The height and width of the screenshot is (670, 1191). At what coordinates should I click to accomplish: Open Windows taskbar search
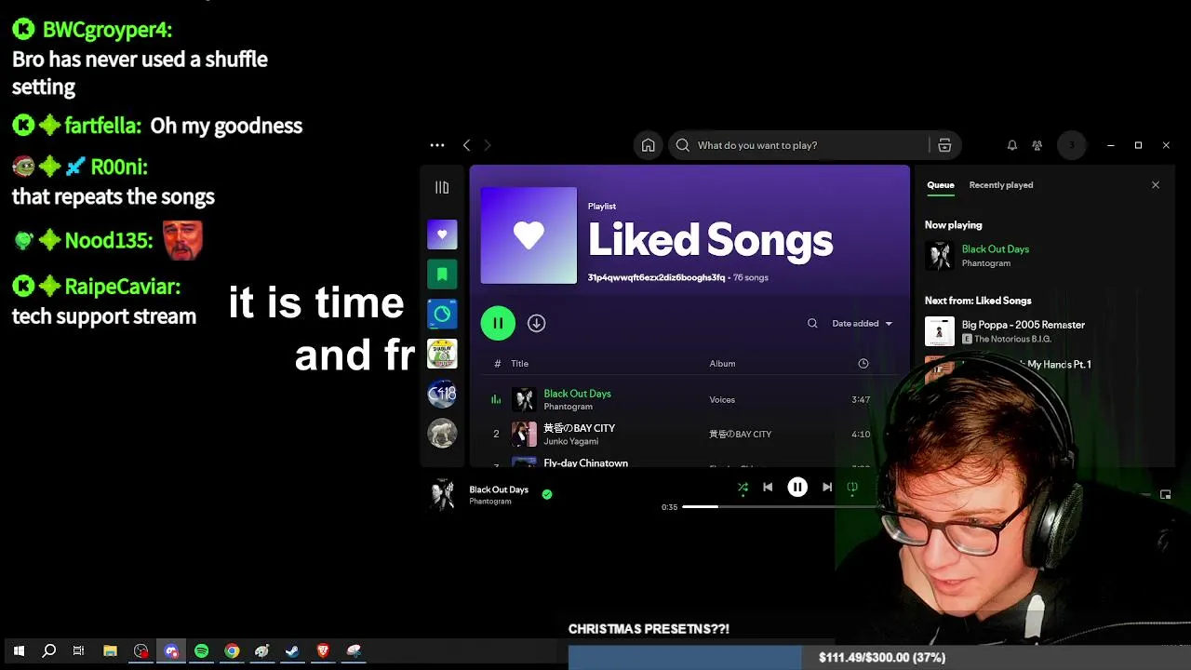(x=49, y=651)
